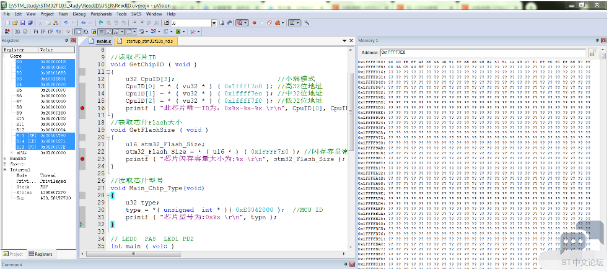Run the program in debugger
This screenshot has width=609, height=272.
(x=17, y=32)
